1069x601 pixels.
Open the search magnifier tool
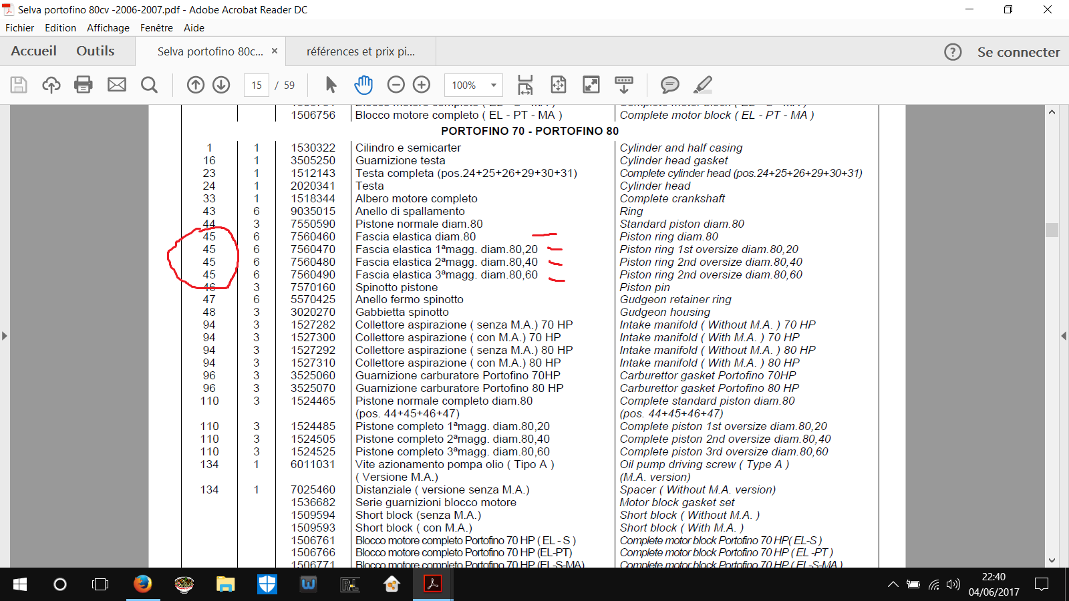pyautogui.click(x=150, y=85)
